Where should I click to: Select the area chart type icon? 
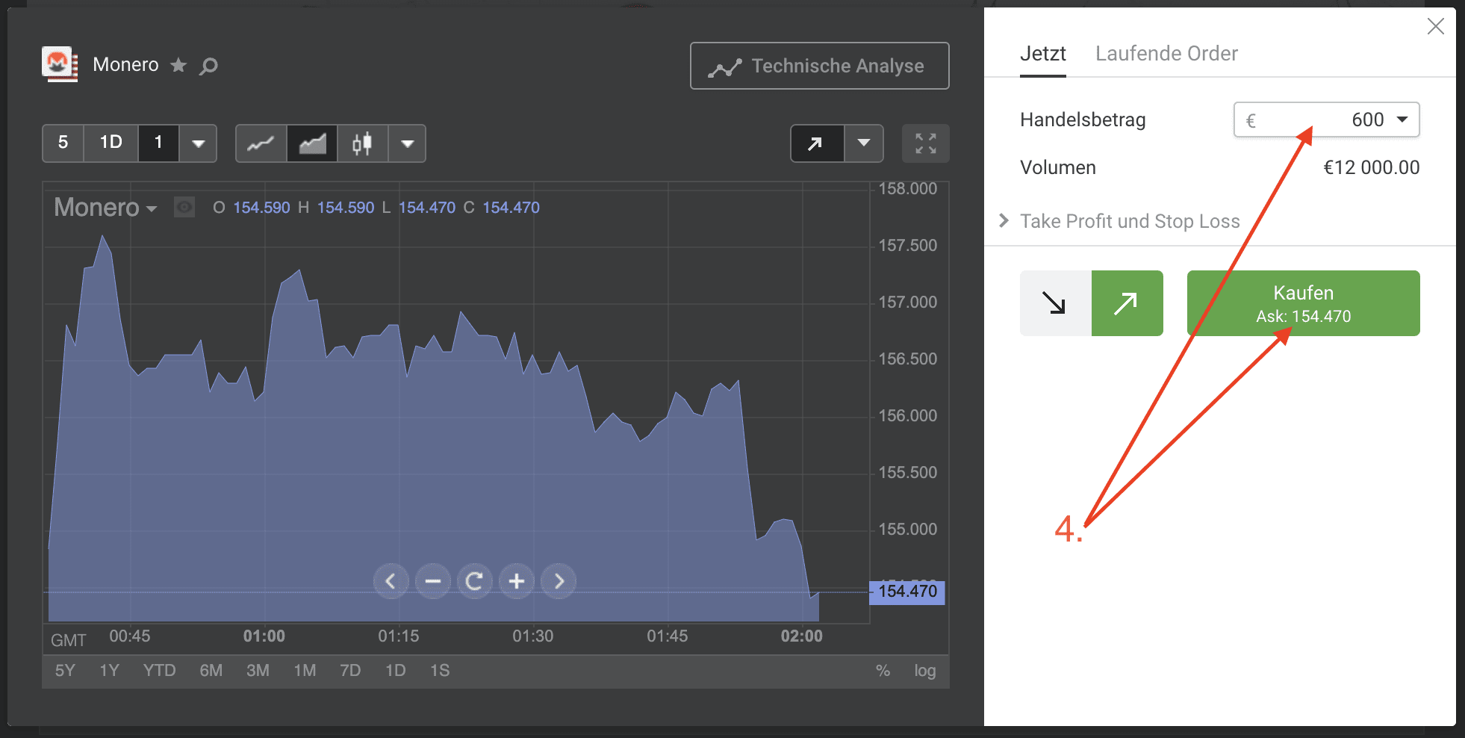pos(312,143)
